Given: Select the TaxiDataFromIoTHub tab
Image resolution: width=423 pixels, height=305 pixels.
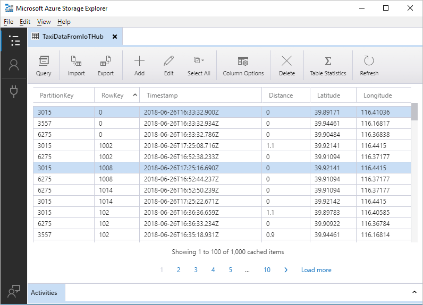Looking at the screenshot, I should click(75, 37).
